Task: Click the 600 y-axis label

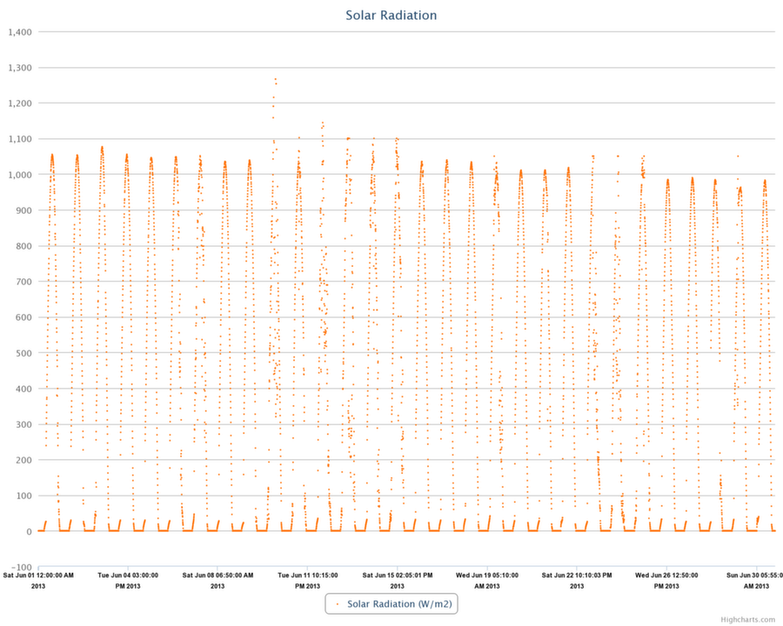Action: click(x=23, y=317)
